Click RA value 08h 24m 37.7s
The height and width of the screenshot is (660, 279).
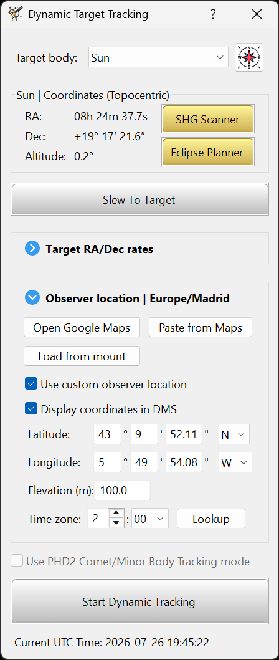111,117
